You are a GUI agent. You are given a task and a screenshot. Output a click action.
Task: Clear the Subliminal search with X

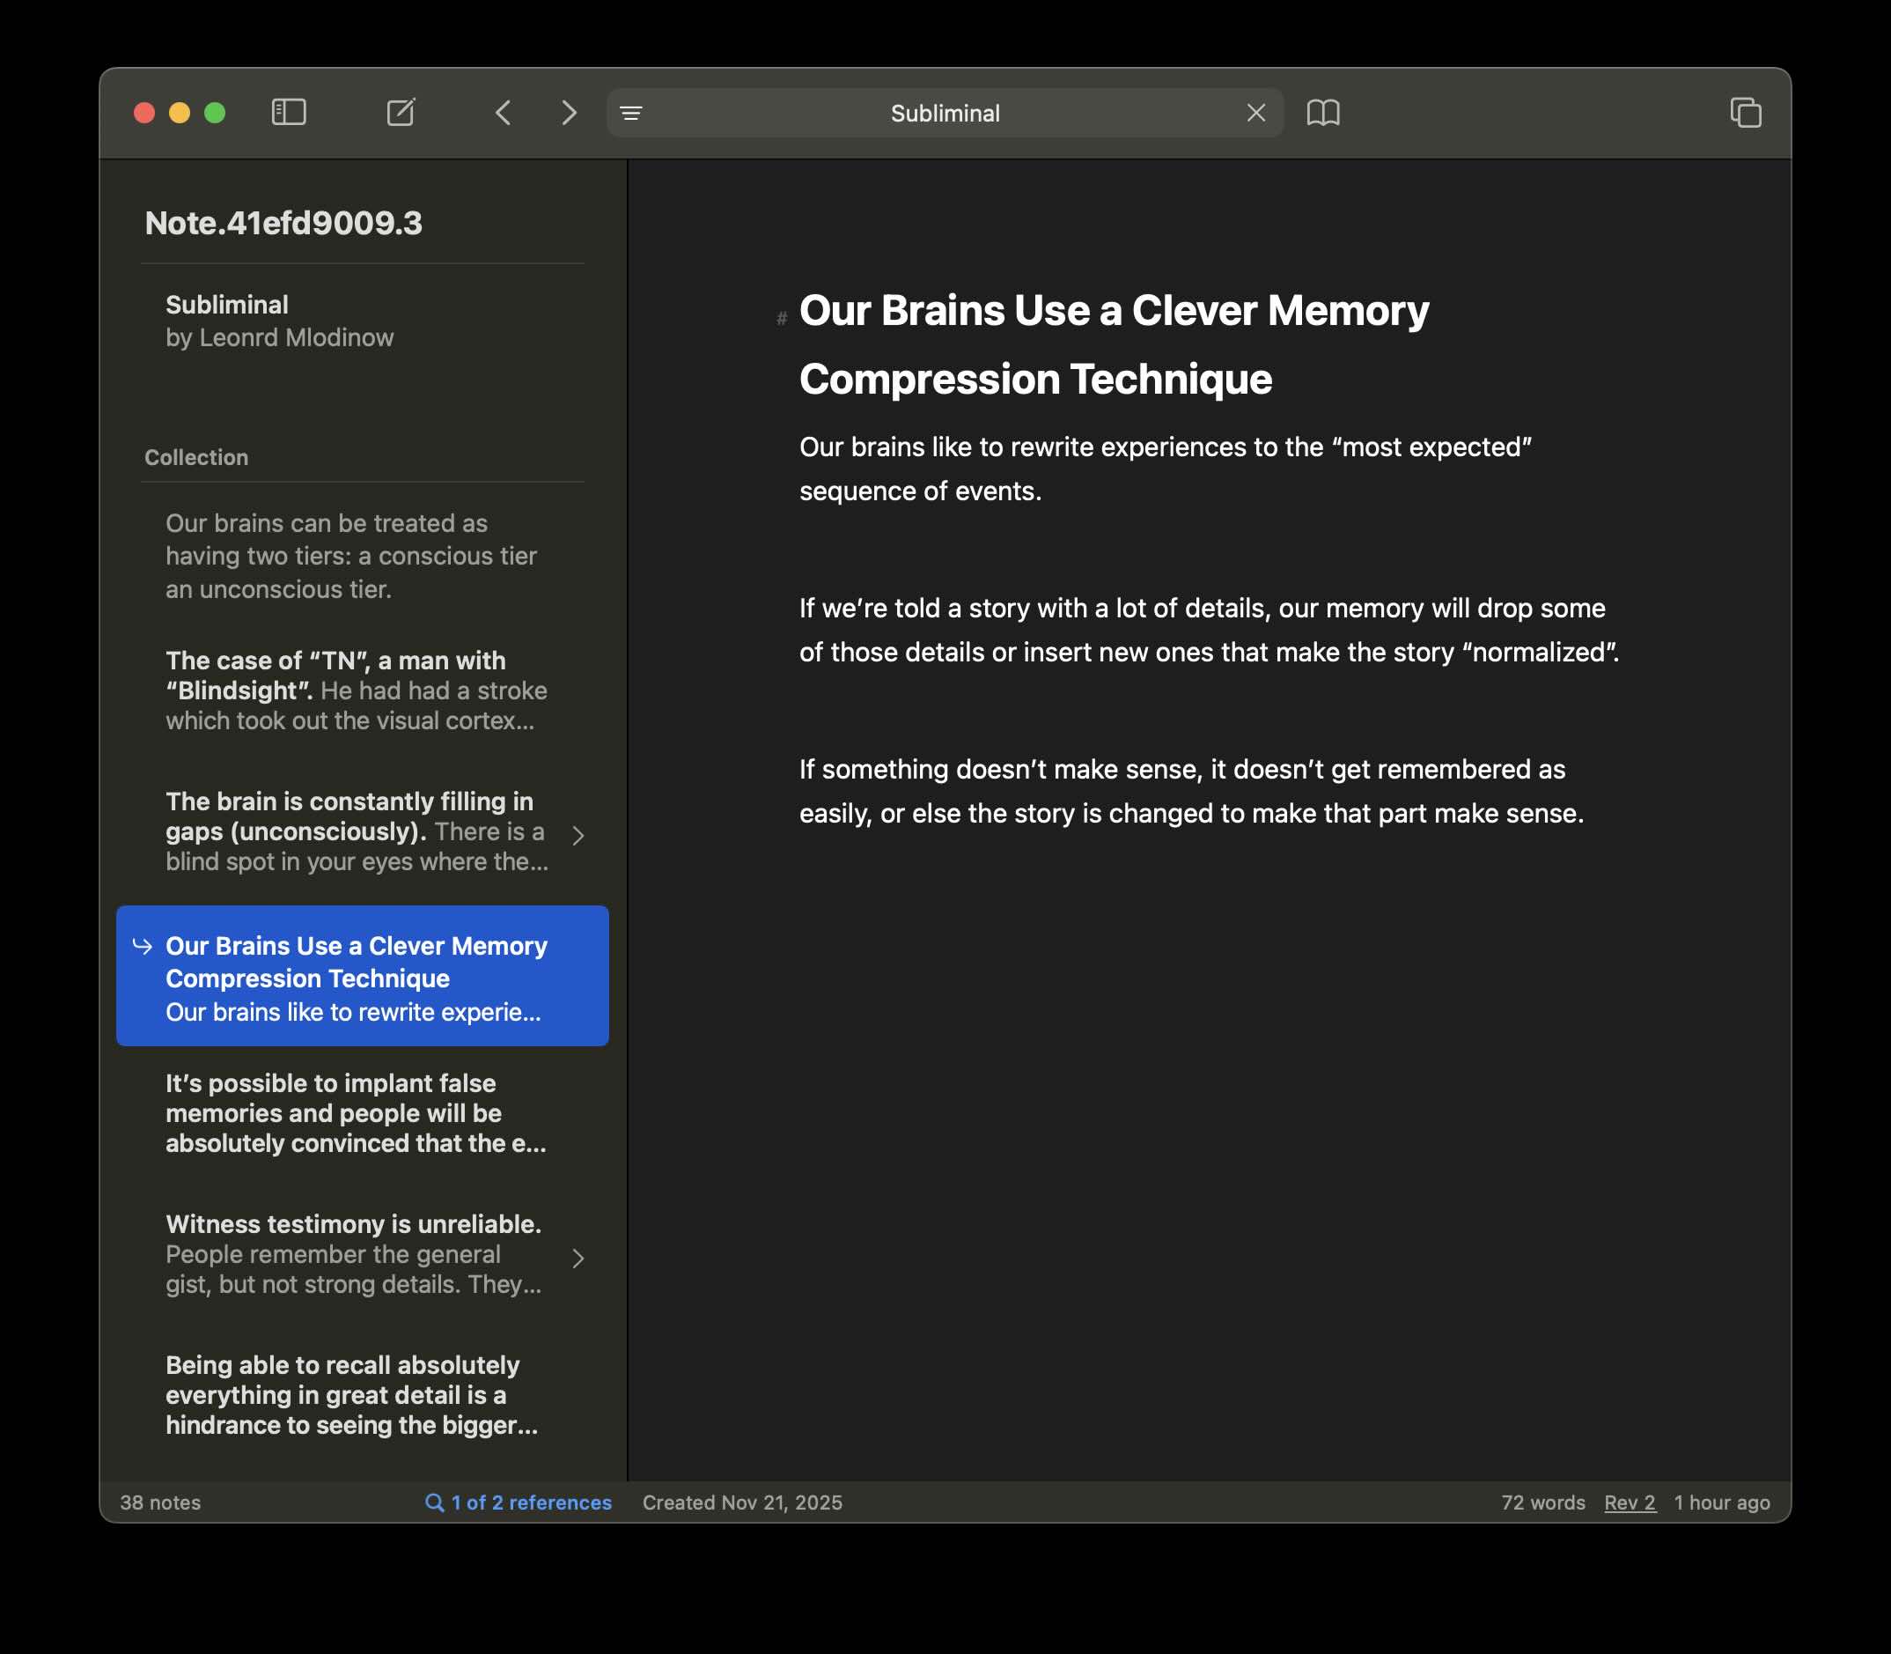[x=1255, y=113]
